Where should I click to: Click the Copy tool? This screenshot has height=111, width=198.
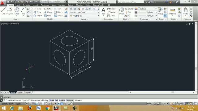tap(37, 12)
